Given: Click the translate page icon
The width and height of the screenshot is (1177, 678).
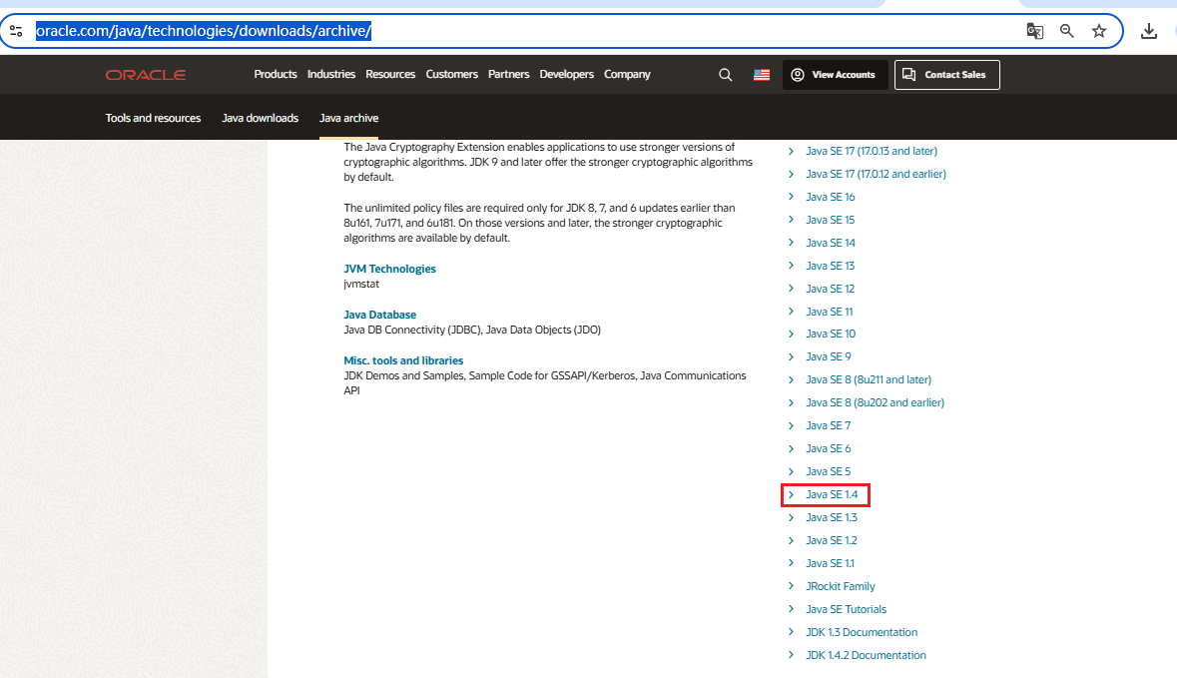Looking at the screenshot, I should (x=1034, y=31).
